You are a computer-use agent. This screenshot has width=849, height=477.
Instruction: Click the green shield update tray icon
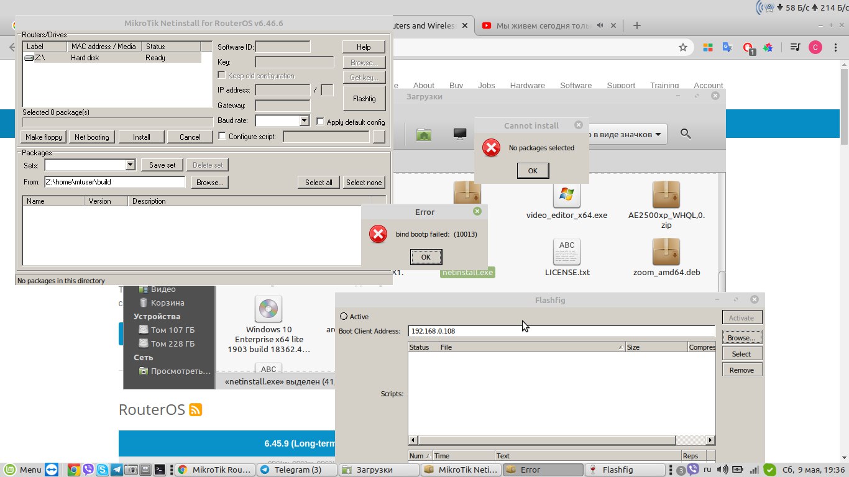tap(769, 470)
